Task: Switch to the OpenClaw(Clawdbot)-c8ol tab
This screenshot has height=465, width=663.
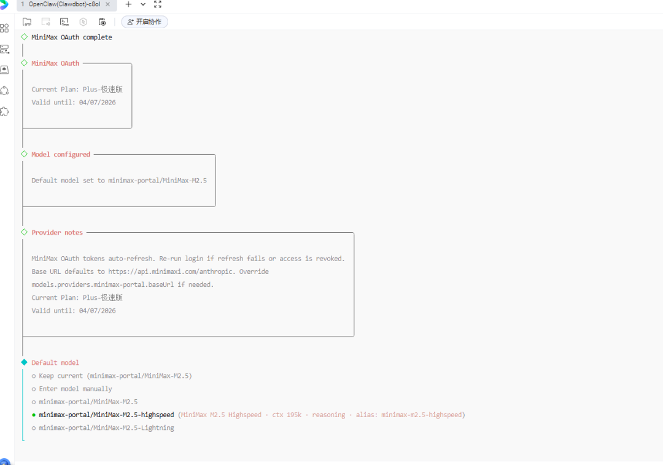Action: pos(64,4)
